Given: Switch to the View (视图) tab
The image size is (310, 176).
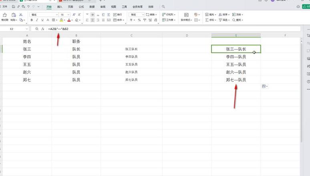Looking at the screenshot, I should tap(113, 7).
